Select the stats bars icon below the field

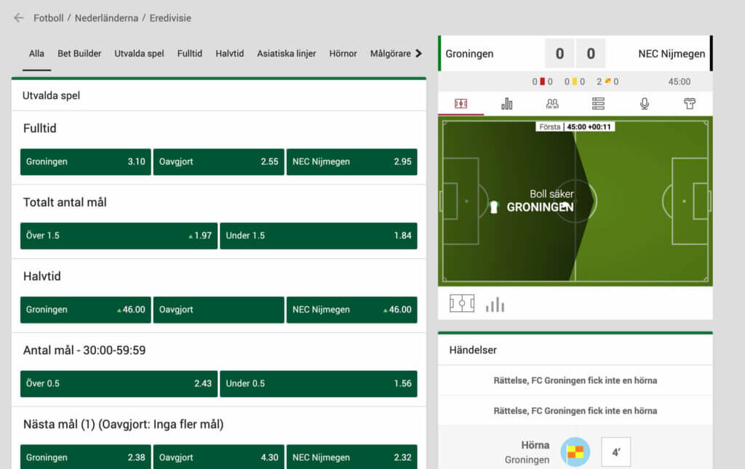coord(495,305)
